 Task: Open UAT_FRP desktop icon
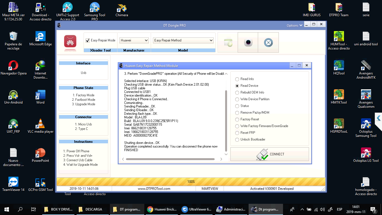click(x=13, y=126)
